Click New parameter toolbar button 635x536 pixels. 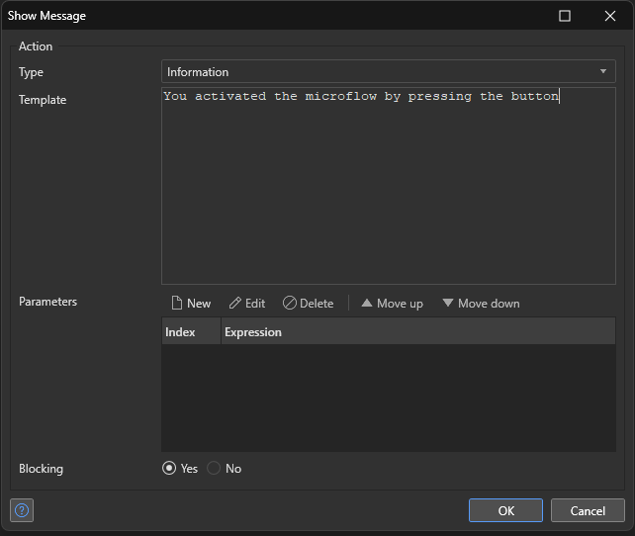(x=191, y=304)
